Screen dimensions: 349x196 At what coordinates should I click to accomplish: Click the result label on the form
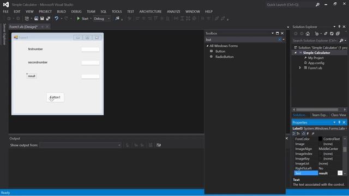(x=32, y=76)
